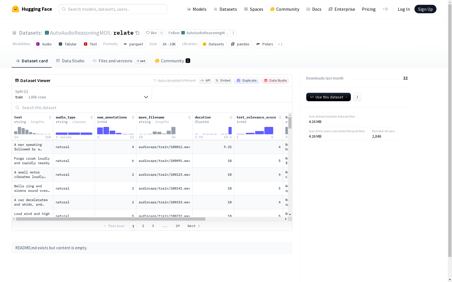Open the three-dot dataset options menu
452x282 pixels.
pyautogui.click(x=357, y=97)
